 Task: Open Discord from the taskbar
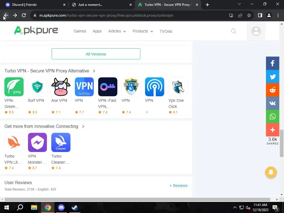[x=61, y=207]
